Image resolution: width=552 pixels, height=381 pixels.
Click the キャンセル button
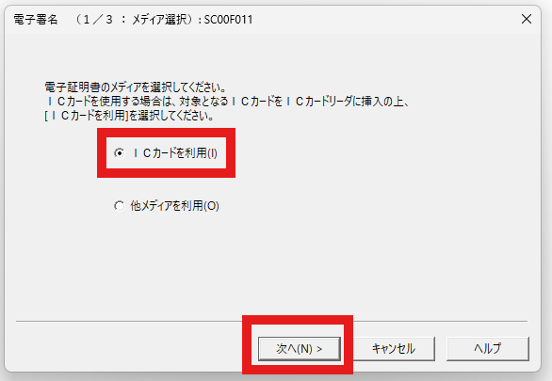coord(393,349)
